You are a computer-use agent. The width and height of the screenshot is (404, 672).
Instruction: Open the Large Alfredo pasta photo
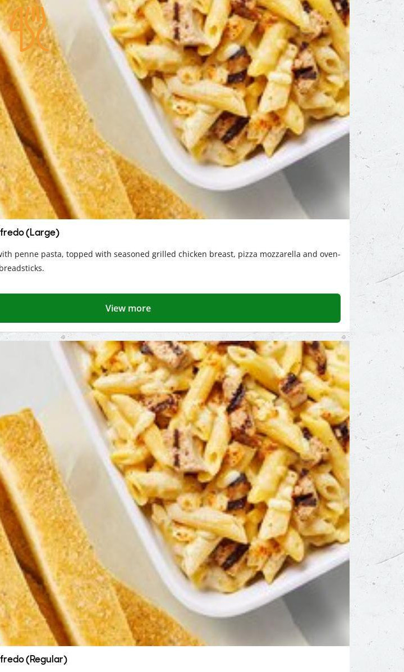coord(175,109)
